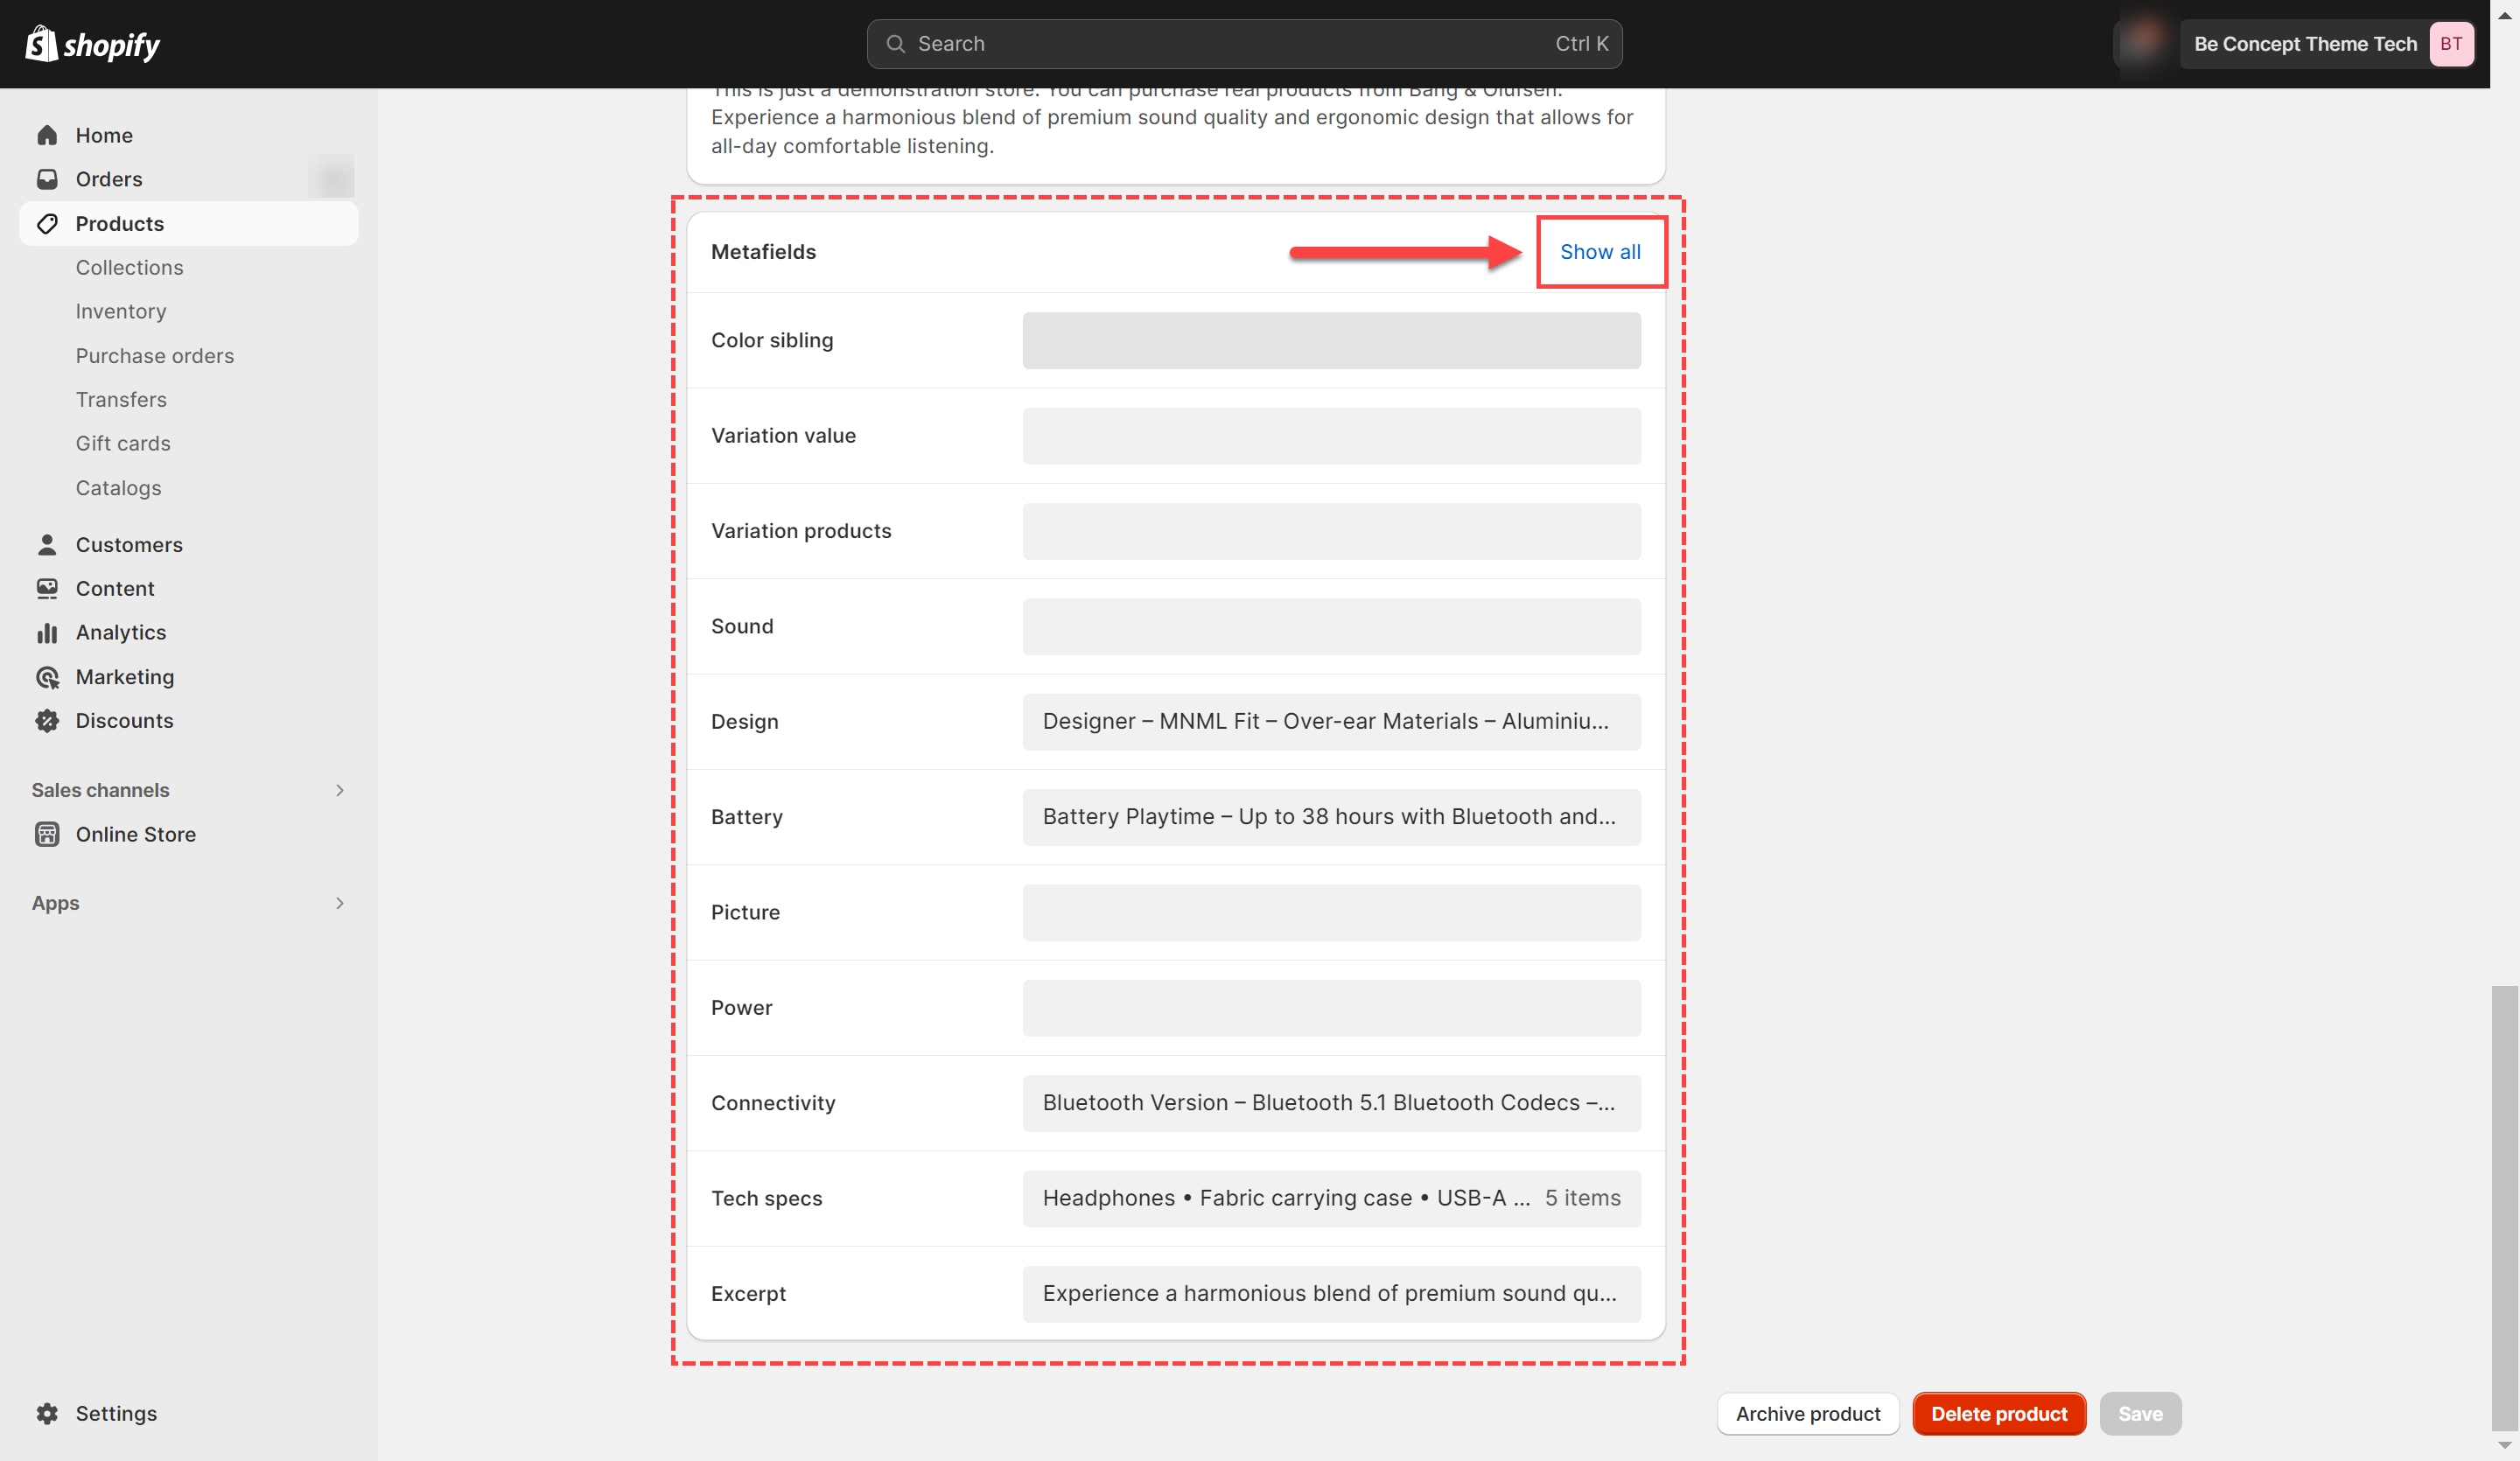Screen dimensions: 2520x1461
Task: Click the Online Store storefront icon
Action: click(47, 834)
